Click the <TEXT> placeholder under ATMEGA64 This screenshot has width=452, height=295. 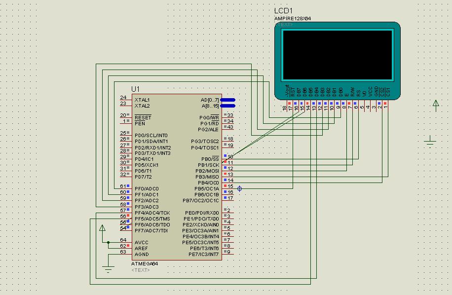140,270
